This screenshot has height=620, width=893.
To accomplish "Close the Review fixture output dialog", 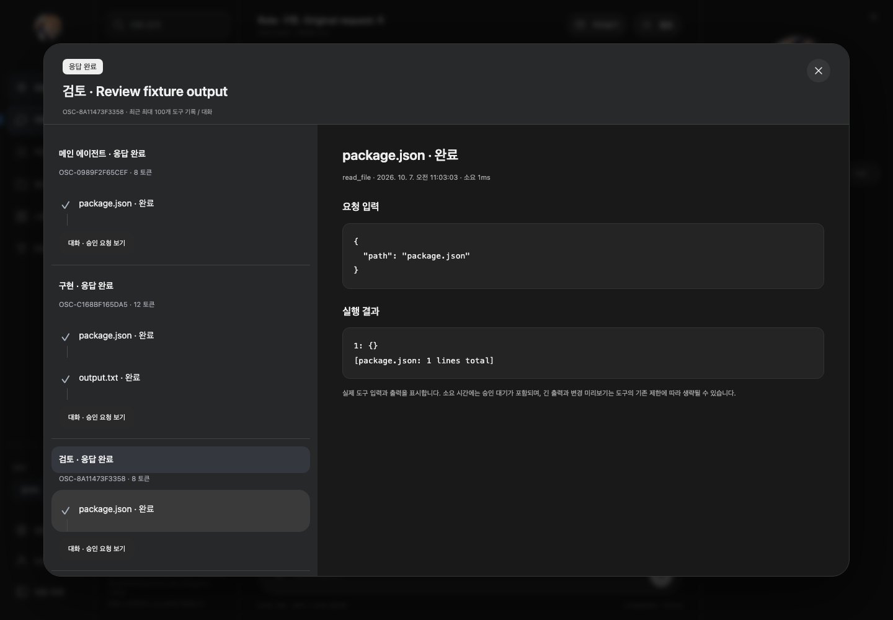I will 818,71.
